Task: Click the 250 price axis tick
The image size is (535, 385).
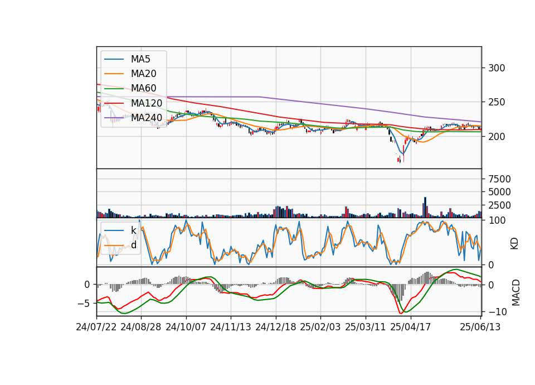Action: [497, 102]
